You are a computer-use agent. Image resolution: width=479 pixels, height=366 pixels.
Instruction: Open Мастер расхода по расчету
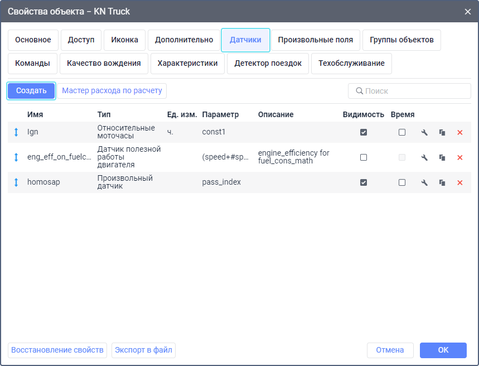click(x=112, y=91)
